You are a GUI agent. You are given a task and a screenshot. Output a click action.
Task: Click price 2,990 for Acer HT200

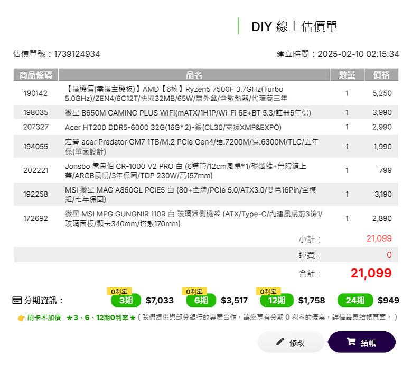382,127
